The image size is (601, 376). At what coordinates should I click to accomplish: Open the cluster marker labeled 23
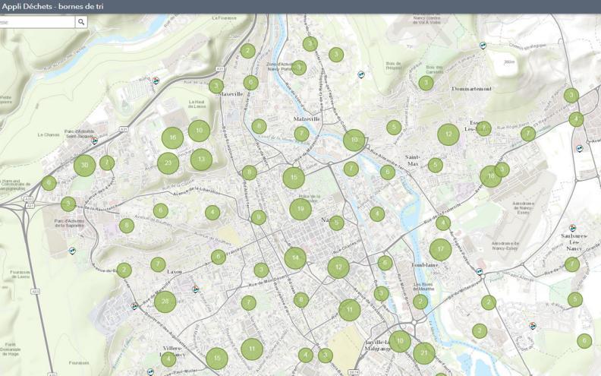click(x=168, y=163)
